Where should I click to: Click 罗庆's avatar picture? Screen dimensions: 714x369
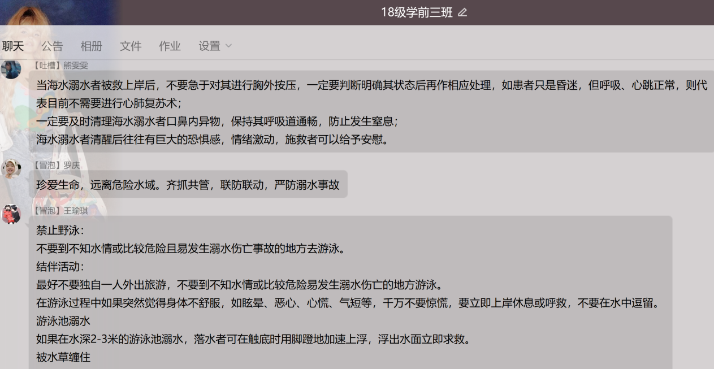click(x=11, y=169)
